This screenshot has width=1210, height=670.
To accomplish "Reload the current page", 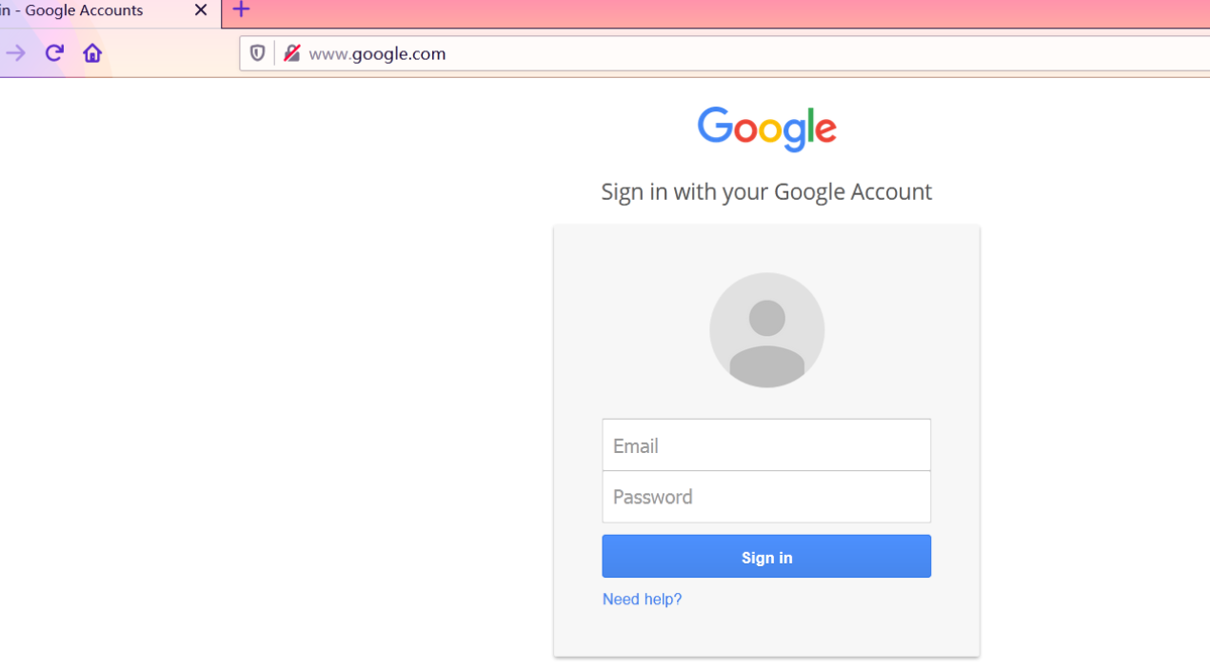I will 54,53.
